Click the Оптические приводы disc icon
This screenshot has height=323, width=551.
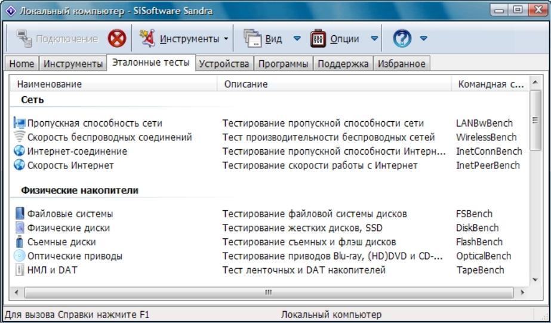tap(20, 256)
